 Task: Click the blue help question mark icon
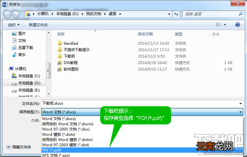pyautogui.click(x=237, y=25)
